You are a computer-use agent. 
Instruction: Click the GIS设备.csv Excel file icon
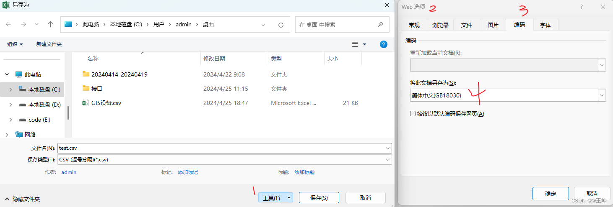pos(86,103)
